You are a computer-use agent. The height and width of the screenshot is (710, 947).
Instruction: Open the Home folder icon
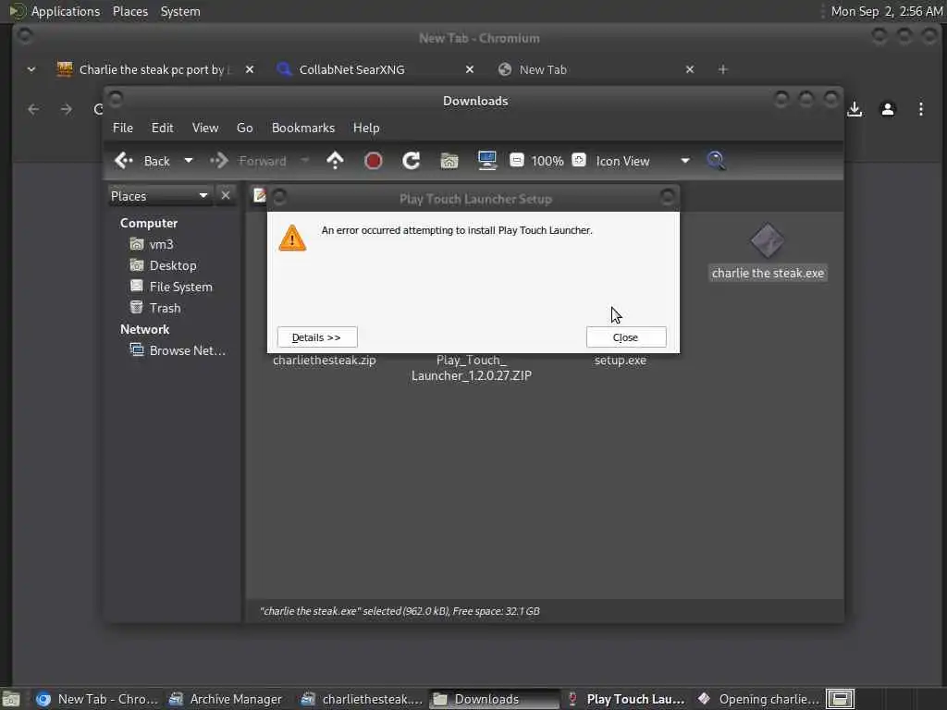pos(449,161)
